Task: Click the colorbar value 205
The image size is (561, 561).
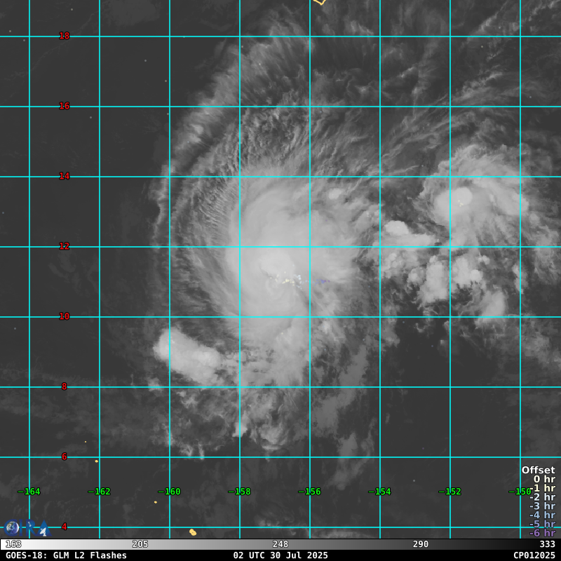Action: pos(140,544)
